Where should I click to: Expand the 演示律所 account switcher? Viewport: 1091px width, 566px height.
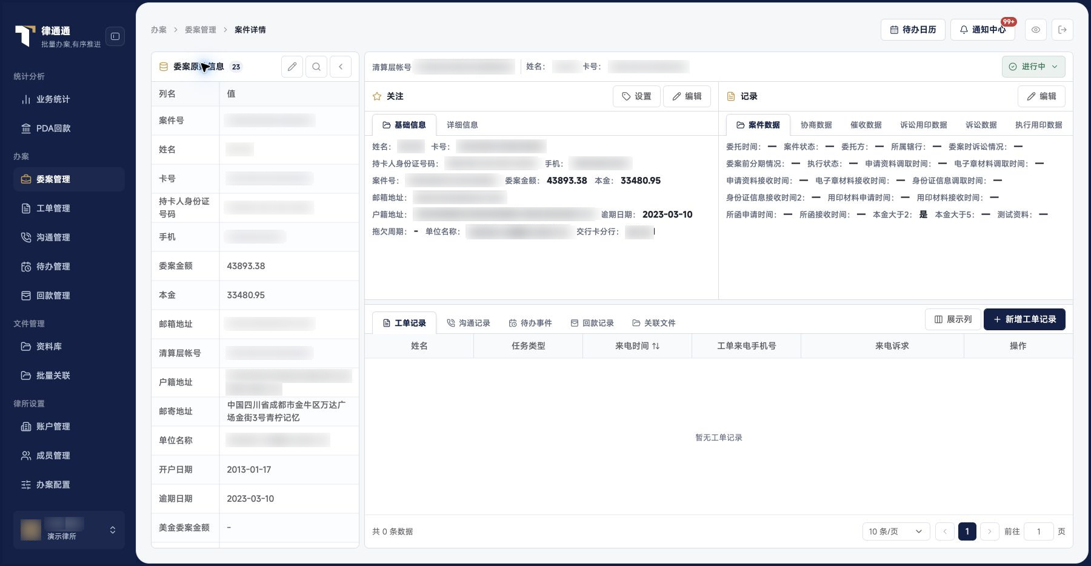(x=68, y=530)
